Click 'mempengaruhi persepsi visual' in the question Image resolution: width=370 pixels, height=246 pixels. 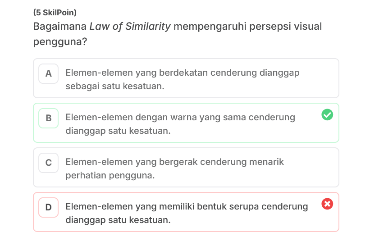[x=248, y=27]
